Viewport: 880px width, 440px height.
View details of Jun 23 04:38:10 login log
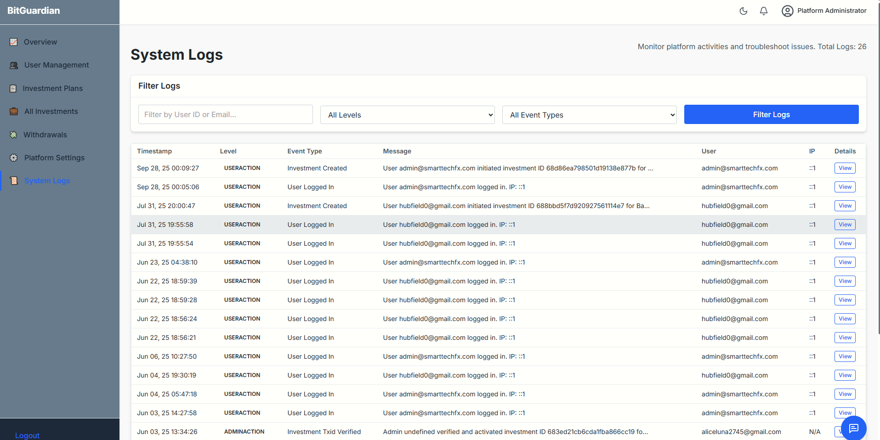coord(845,262)
